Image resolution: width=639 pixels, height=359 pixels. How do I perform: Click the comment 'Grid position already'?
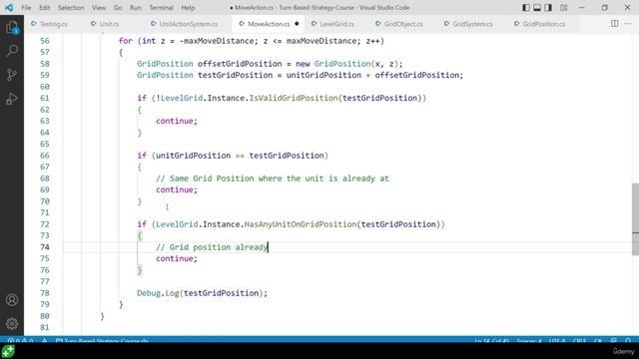tap(218, 247)
